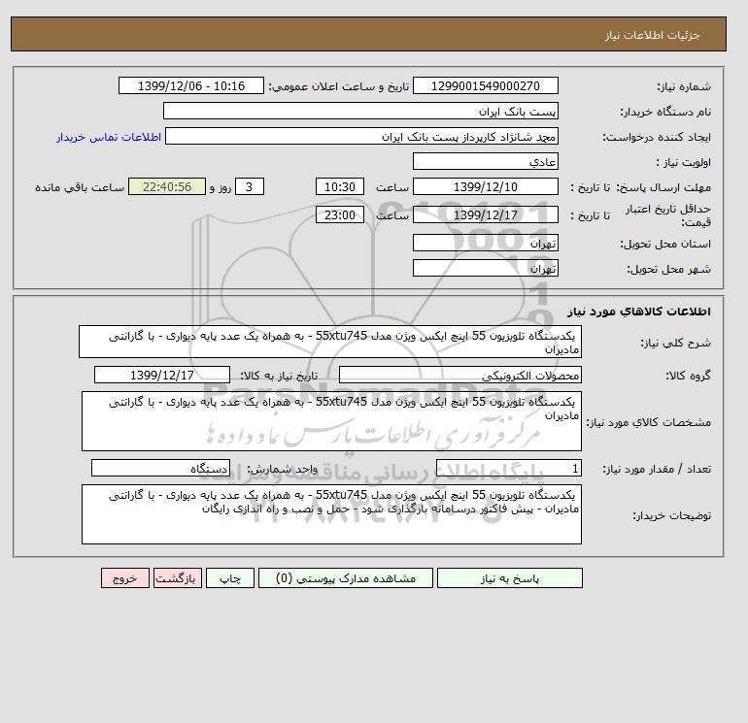
Task: Click the 'تاریخ نیاز به کالا:' label
Action: click(x=279, y=376)
